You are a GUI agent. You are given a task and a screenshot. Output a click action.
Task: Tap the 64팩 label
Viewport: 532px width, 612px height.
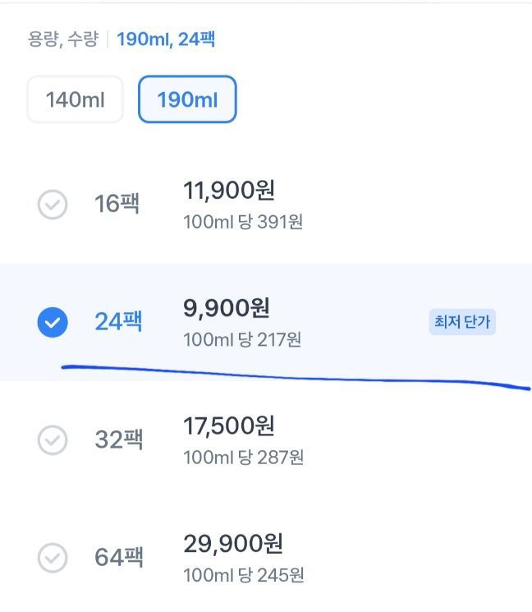click(118, 559)
